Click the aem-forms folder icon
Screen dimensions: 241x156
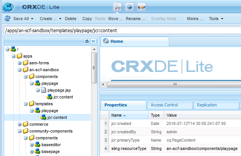(x=25, y=63)
